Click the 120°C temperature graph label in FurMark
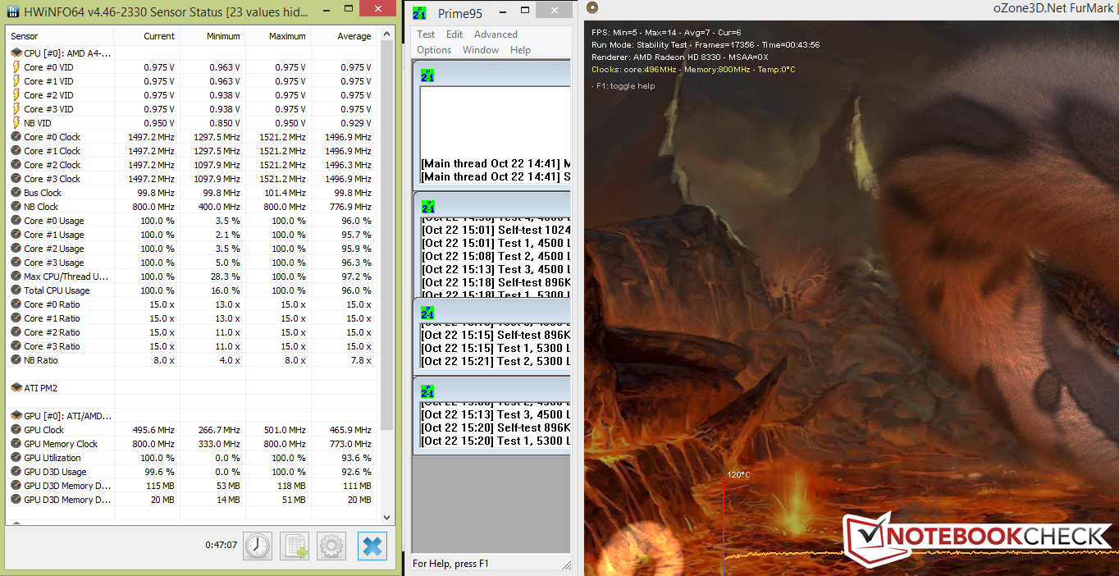The width and height of the screenshot is (1119, 576). tap(738, 474)
